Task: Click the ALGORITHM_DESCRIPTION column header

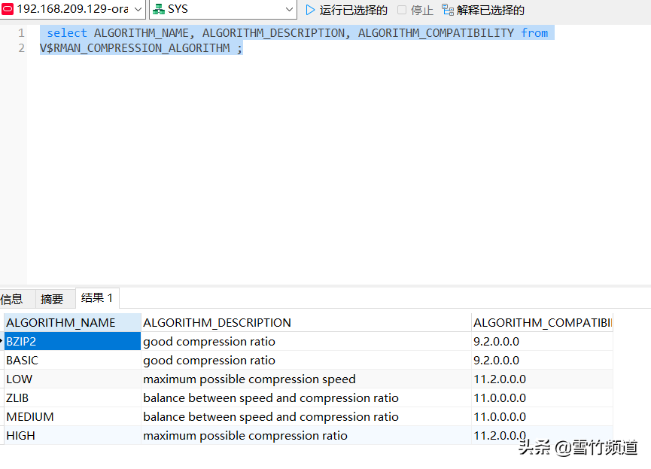Action: point(306,323)
